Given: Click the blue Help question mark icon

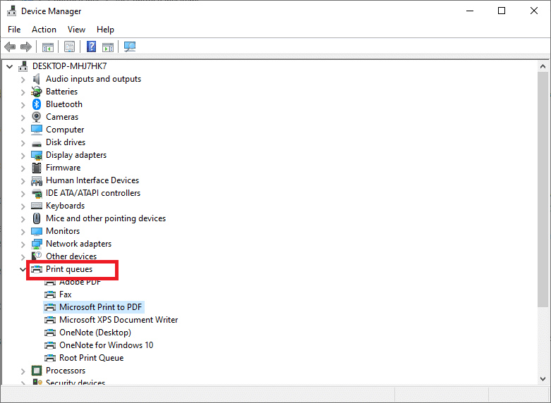Looking at the screenshot, I should pos(91,47).
